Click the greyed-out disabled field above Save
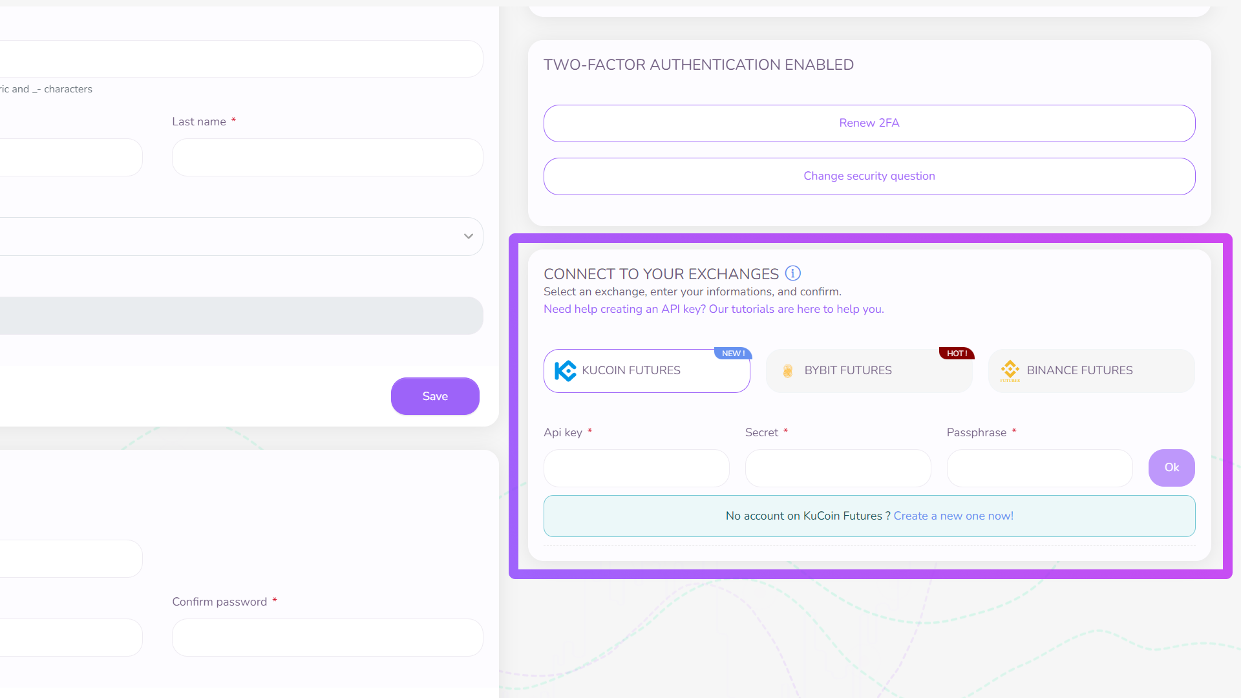Viewport: 1241px width, 698px height. pos(241,315)
